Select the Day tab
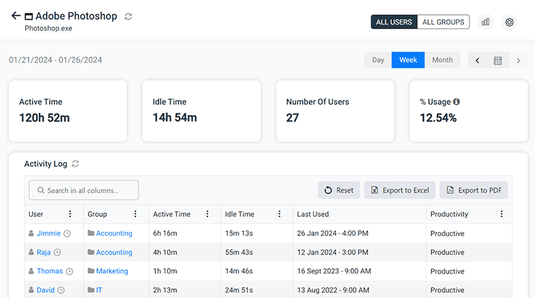The width and height of the screenshot is (535, 298). tap(378, 60)
